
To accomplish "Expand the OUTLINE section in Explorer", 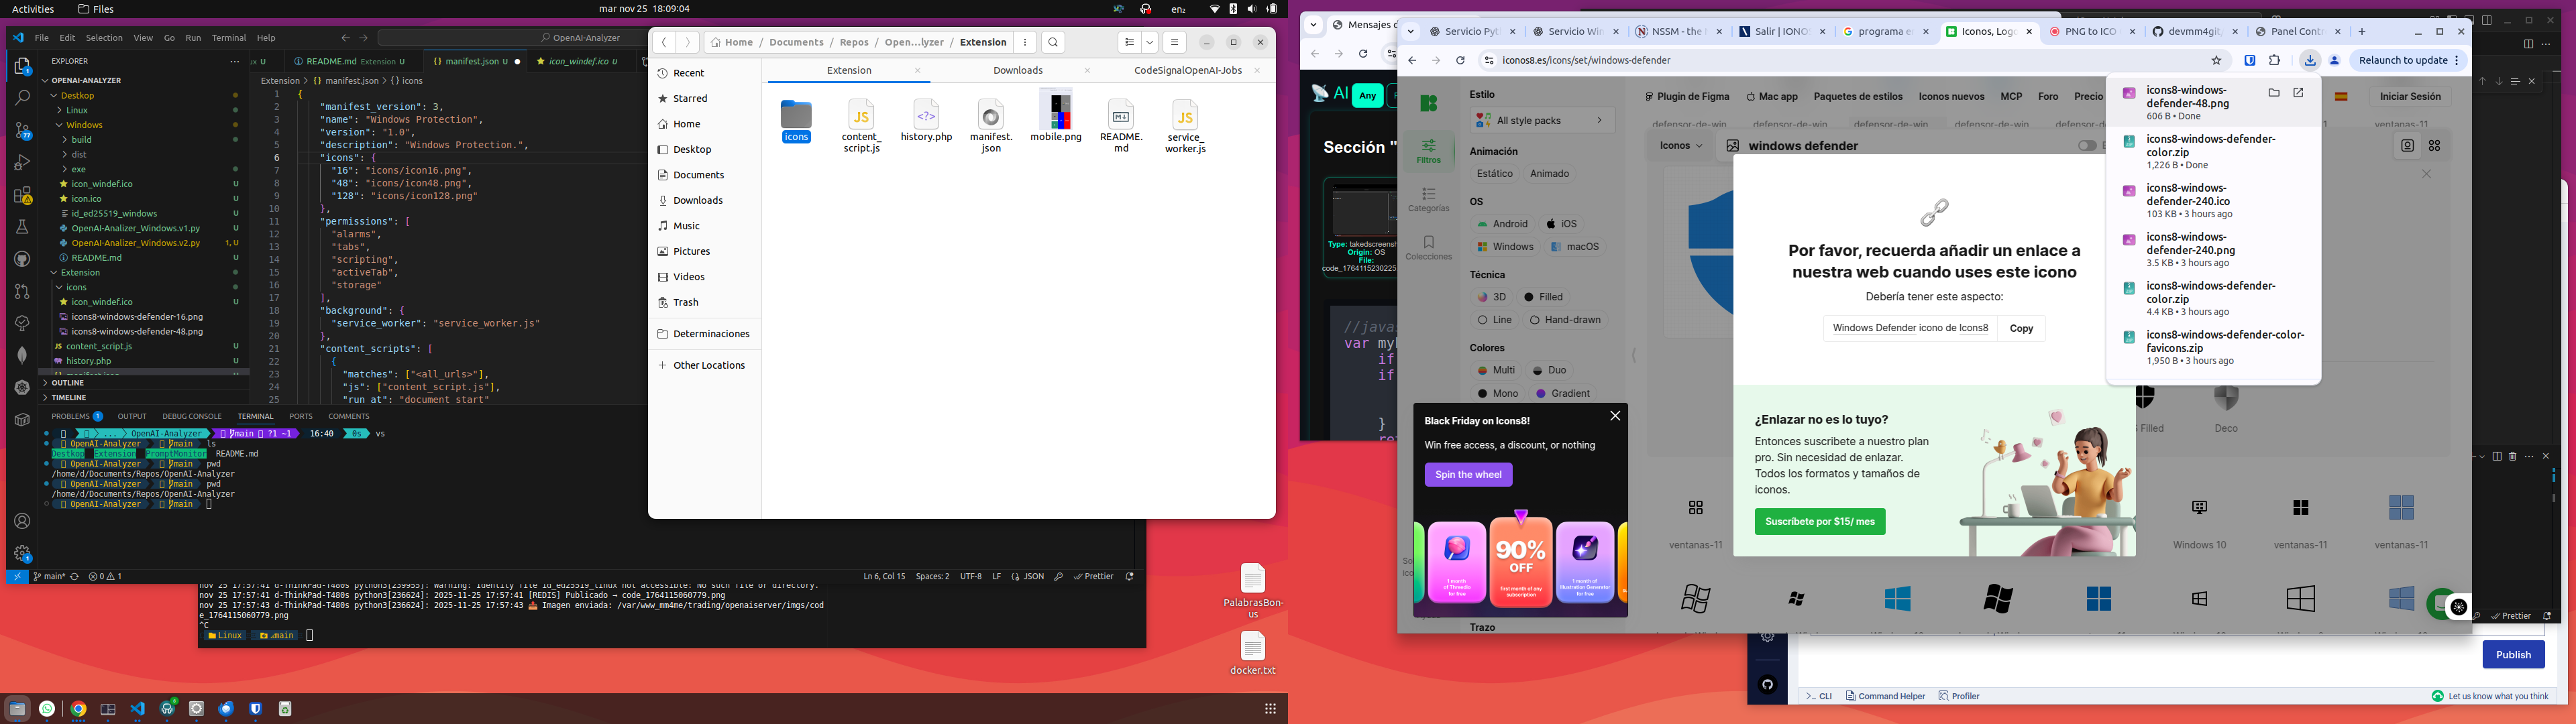I will point(68,383).
